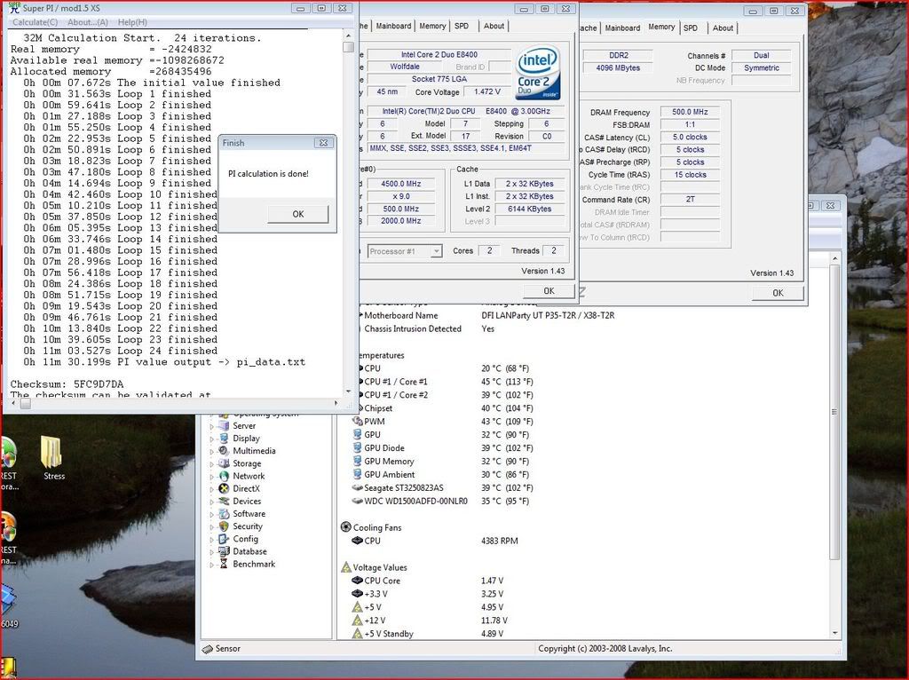This screenshot has width=909, height=680.
Task: Click the "4500.0 MHz" core speed field in CPU-Z
Action: point(400,184)
